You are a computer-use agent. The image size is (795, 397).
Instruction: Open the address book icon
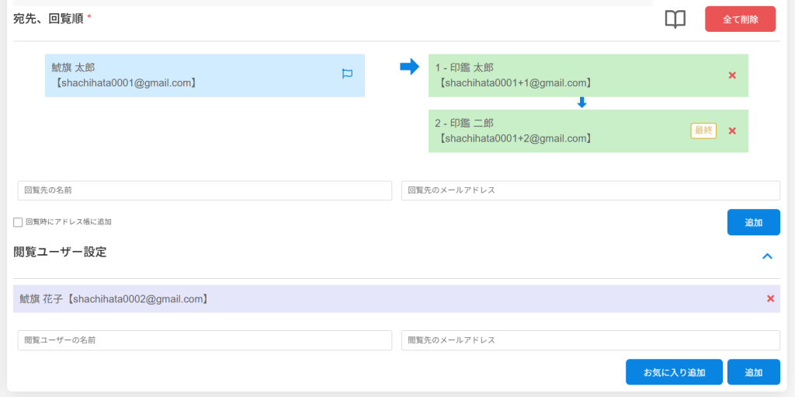point(675,19)
